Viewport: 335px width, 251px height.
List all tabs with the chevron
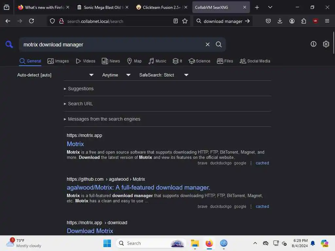point(270,7)
